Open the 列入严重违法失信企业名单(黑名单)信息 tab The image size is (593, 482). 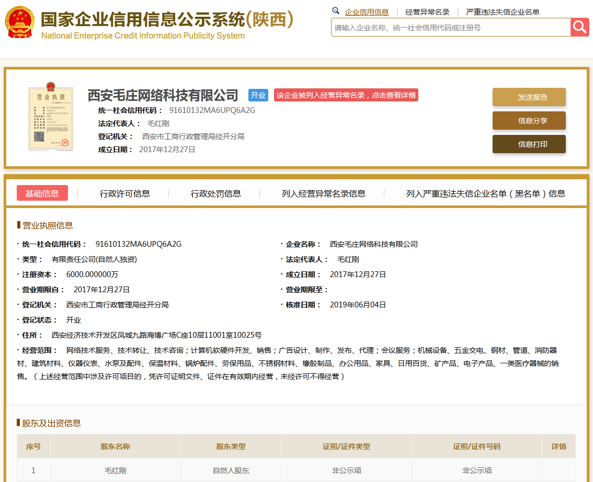[x=485, y=193]
